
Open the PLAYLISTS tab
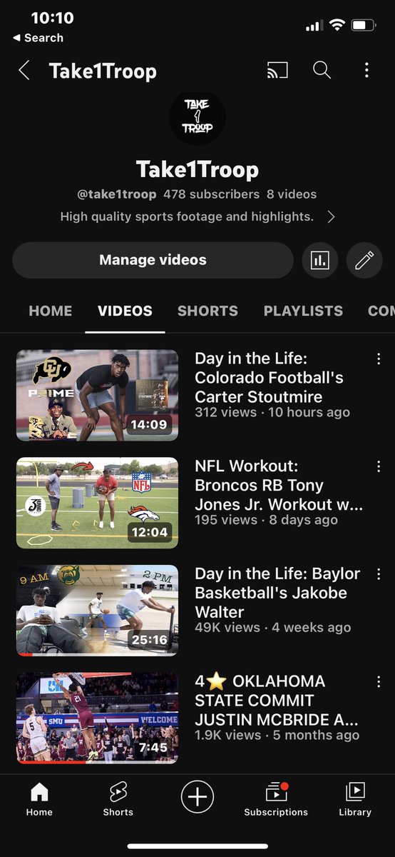(x=303, y=311)
